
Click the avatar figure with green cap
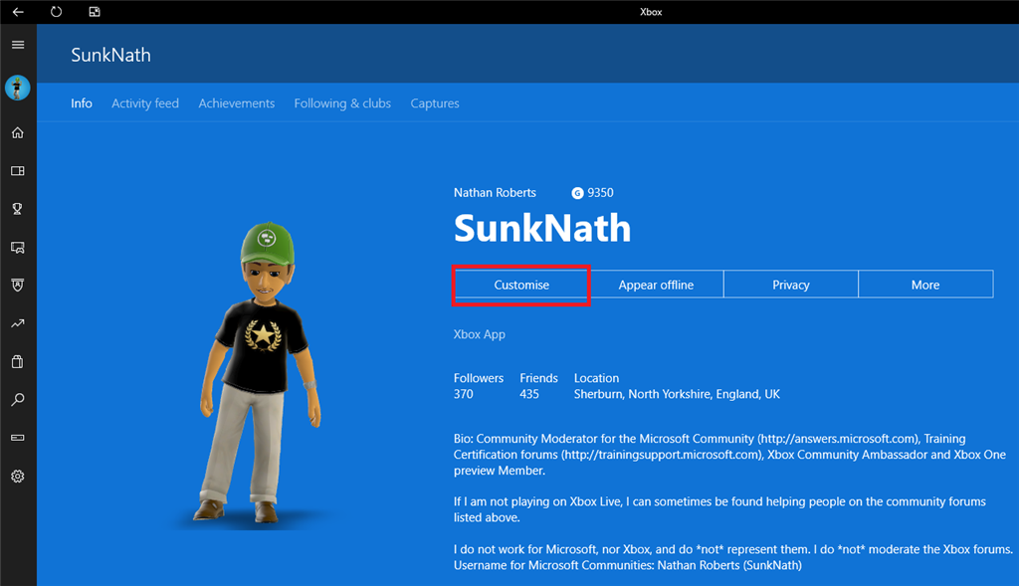260,373
